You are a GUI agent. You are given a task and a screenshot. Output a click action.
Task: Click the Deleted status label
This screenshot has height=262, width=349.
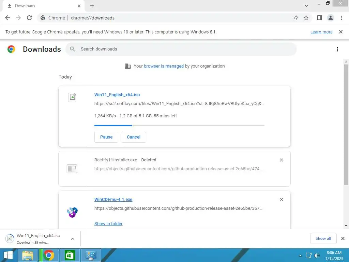[x=149, y=160]
